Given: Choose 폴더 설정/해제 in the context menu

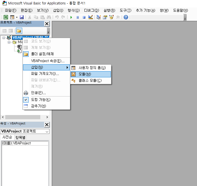Looking at the screenshot, I should [x=46, y=54].
